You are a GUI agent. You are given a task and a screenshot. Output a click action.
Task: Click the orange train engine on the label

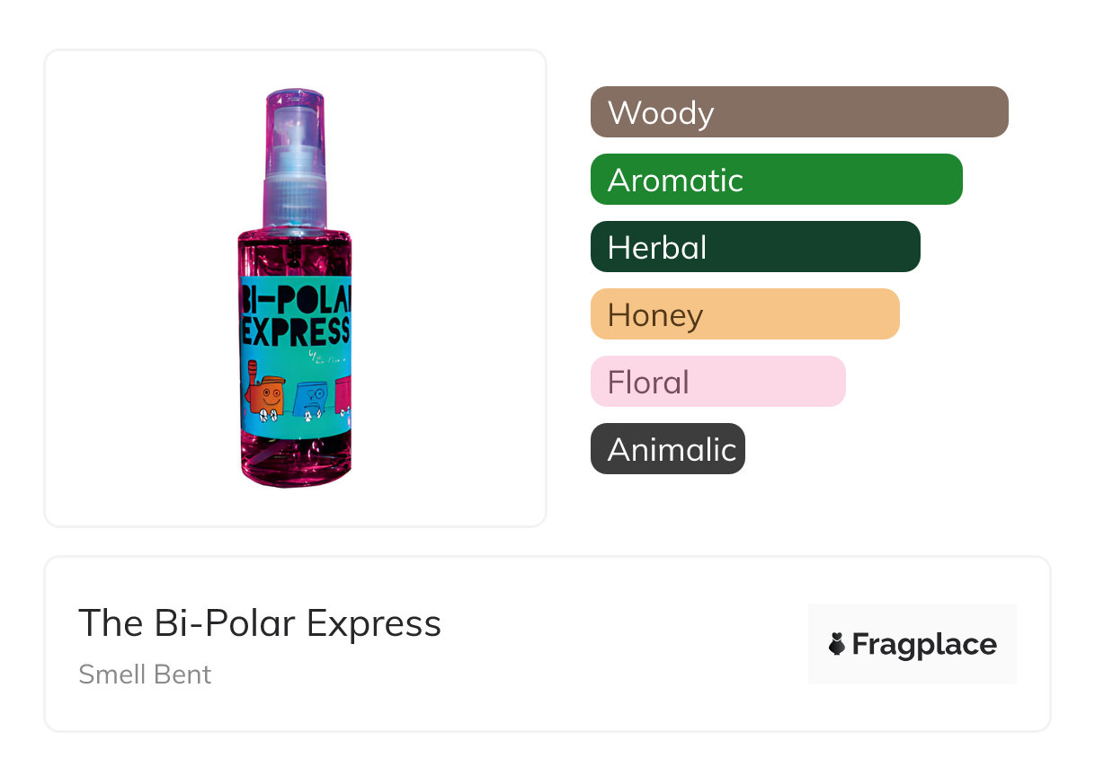coord(263,397)
